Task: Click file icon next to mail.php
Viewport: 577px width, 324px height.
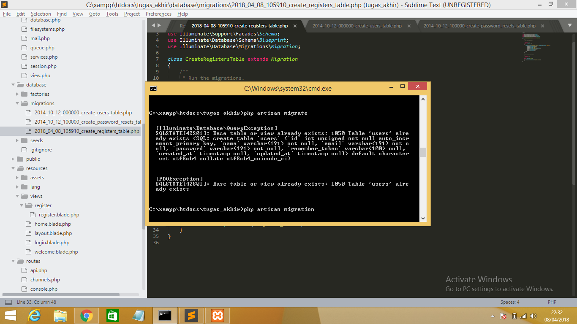Action: [x=24, y=38]
